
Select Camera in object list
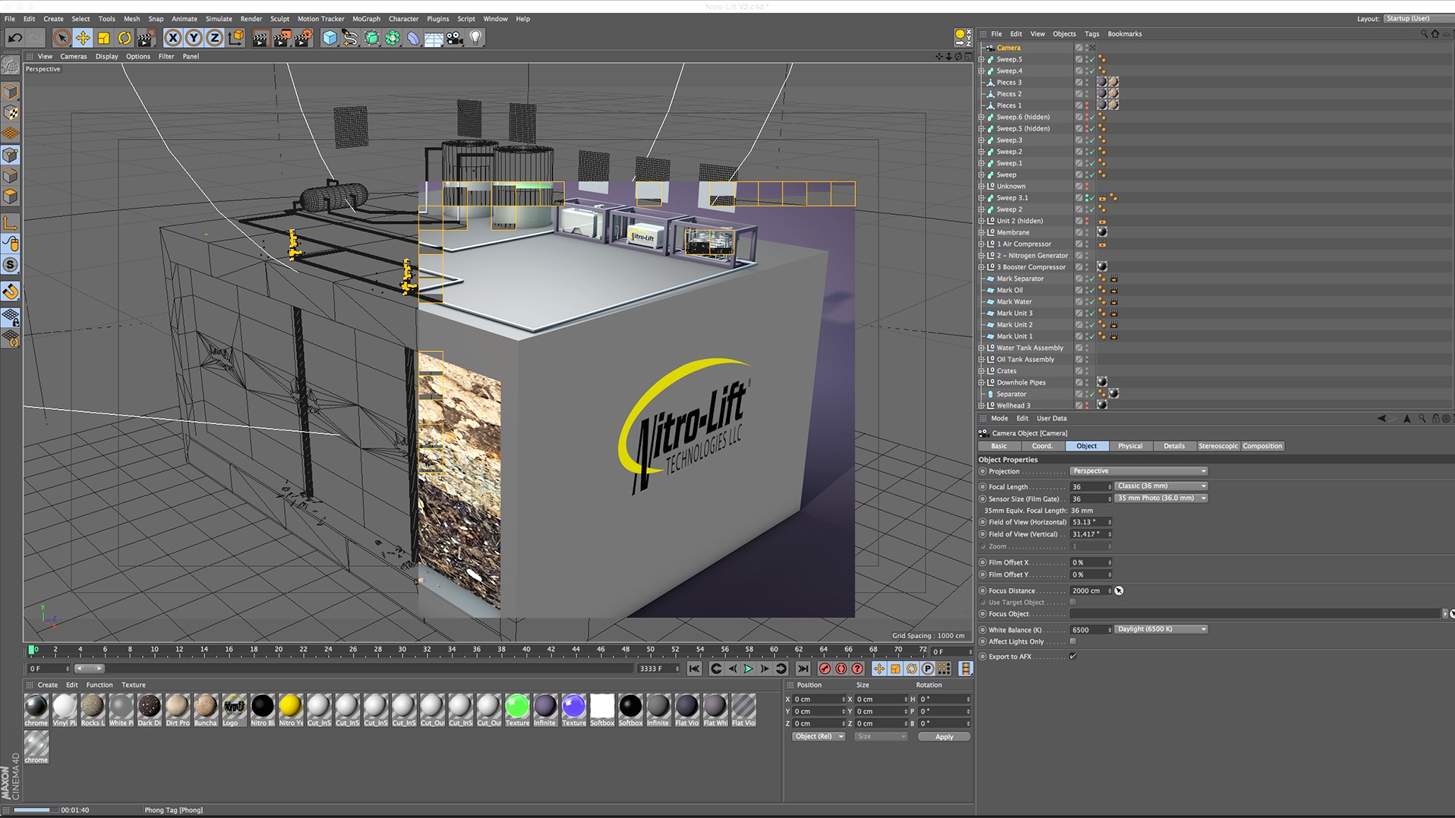[x=1008, y=48]
